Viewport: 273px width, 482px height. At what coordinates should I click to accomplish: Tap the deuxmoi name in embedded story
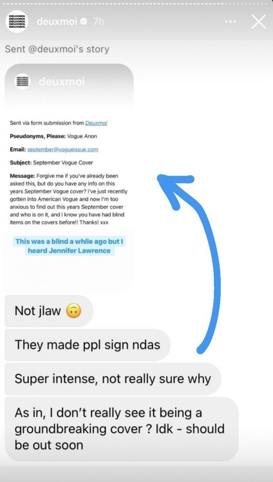62,82
